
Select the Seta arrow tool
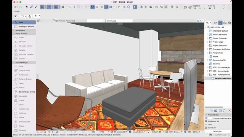(x=24, y=22)
